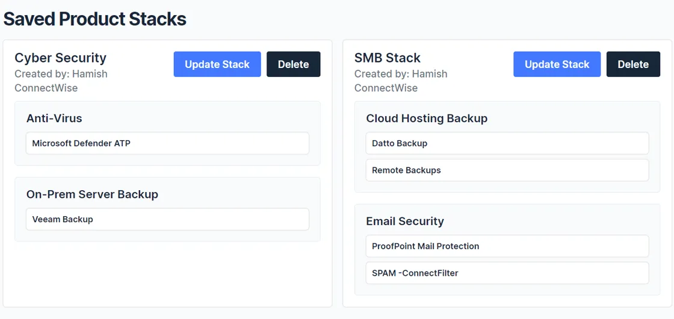
Task: Click Update Stack for SMB Stack
Action: click(557, 64)
